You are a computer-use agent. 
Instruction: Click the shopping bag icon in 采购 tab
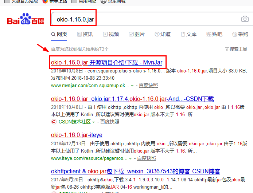[x=235, y=34]
